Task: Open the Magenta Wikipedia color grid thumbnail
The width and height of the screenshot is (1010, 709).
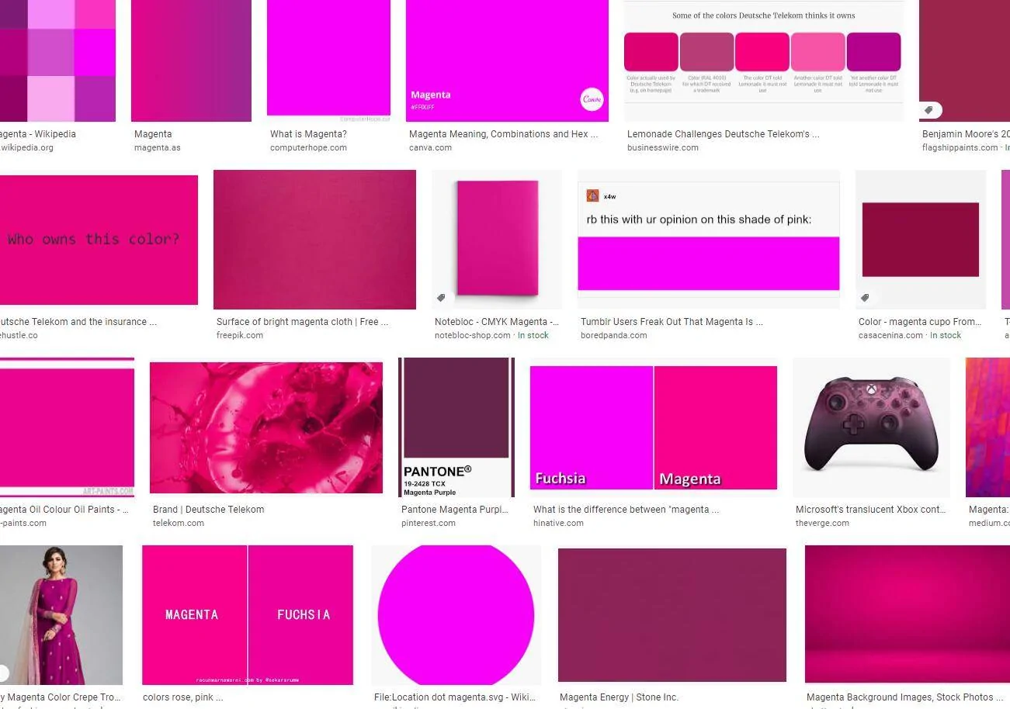Action: (x=57, y=61)
